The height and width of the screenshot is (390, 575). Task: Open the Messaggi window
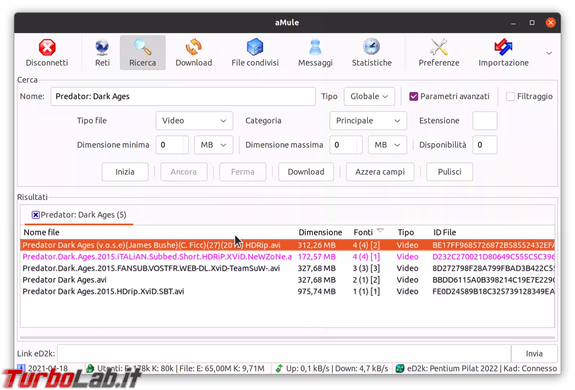click(x=315, y=53)
